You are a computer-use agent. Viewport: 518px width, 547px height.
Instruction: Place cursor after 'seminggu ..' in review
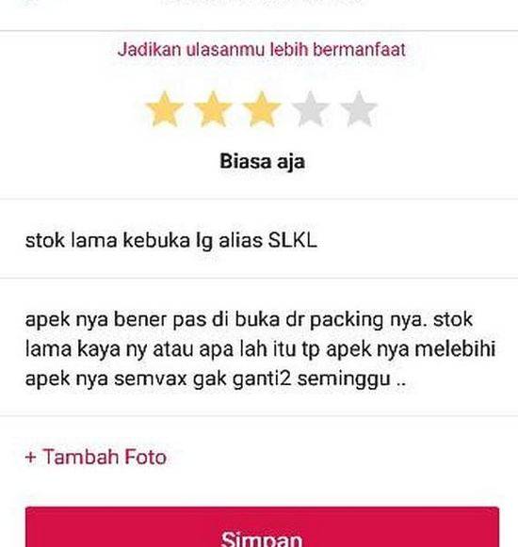(406, 378)
